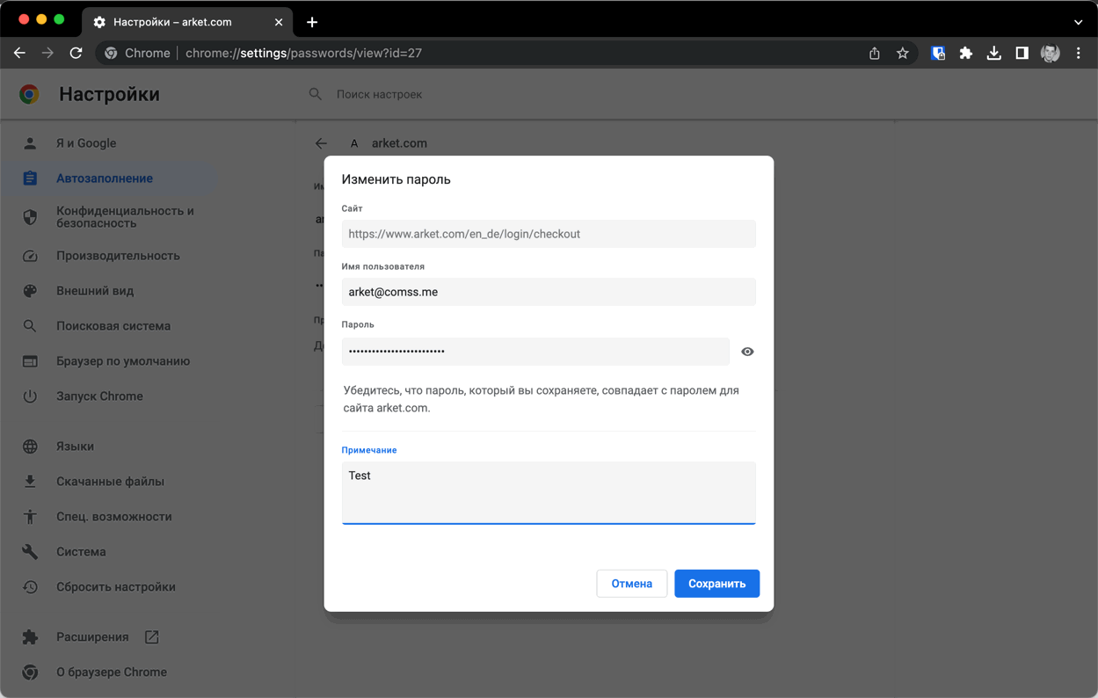Bookmark this page with the star icon
The image size is (1098, 698).
tap(902, 53)
